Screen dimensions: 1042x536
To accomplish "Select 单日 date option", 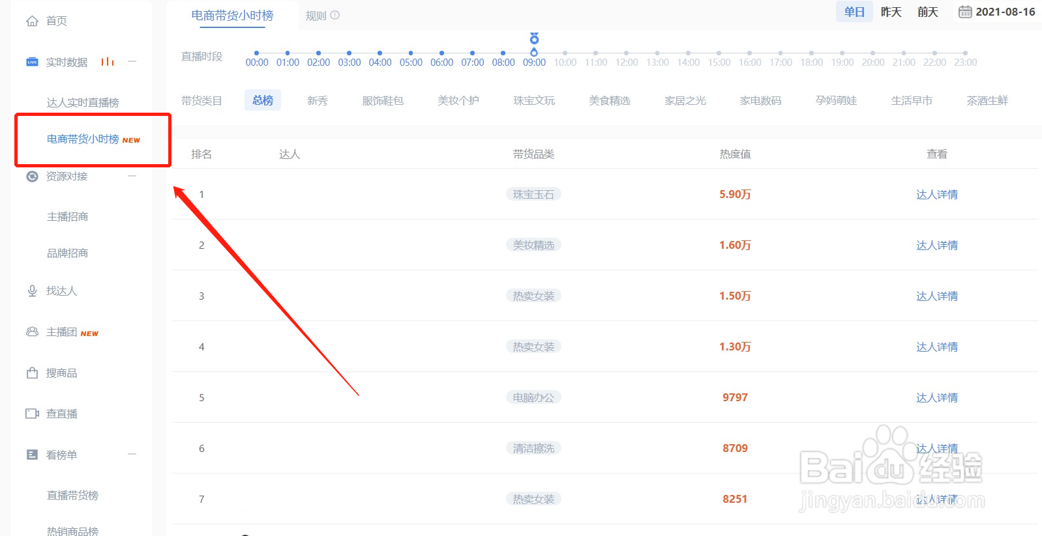I will [854, 12].
